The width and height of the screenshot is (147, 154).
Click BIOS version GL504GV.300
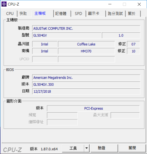coord(86,85)
